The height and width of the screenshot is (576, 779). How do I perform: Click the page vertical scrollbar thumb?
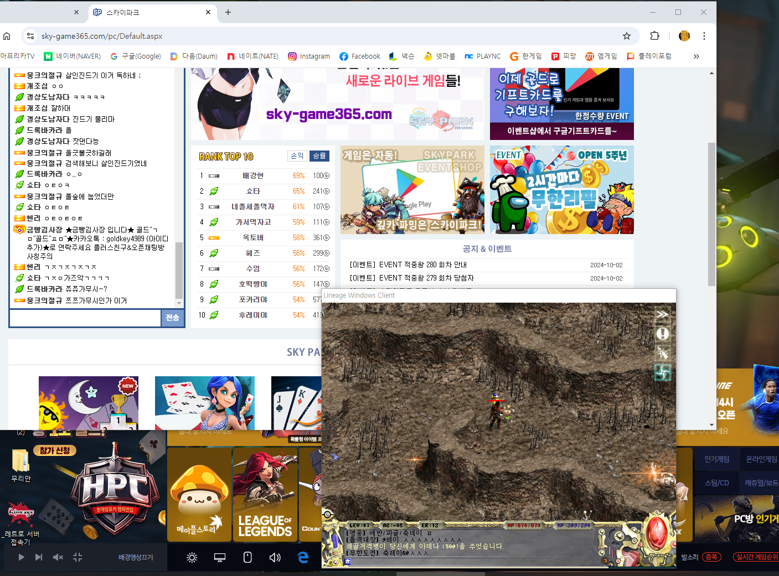pyautogui.click(x=712, y=214)
